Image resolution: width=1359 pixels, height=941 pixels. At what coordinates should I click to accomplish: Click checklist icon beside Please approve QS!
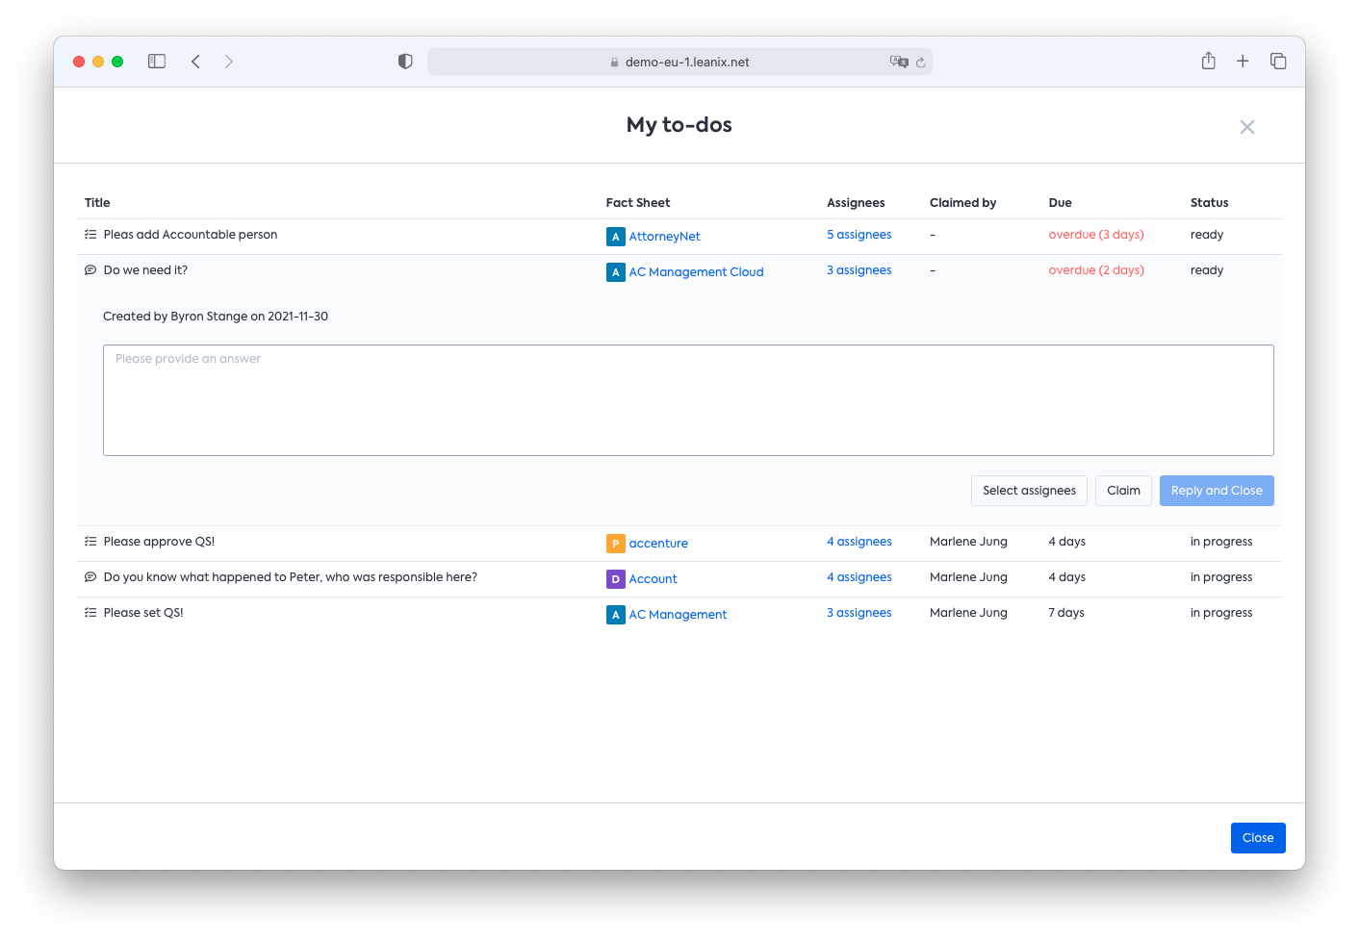click(x=90, y=542)
